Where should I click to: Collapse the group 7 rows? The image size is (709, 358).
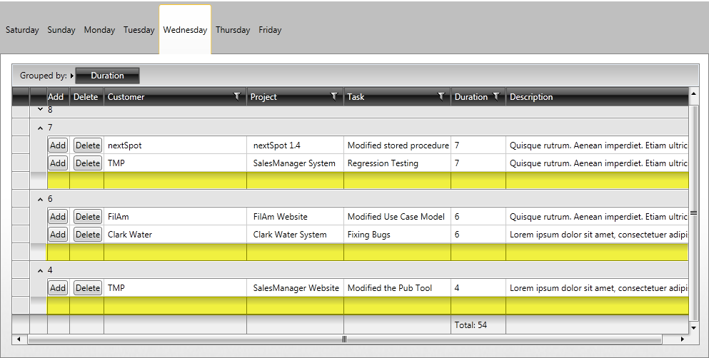pos(40,128)
